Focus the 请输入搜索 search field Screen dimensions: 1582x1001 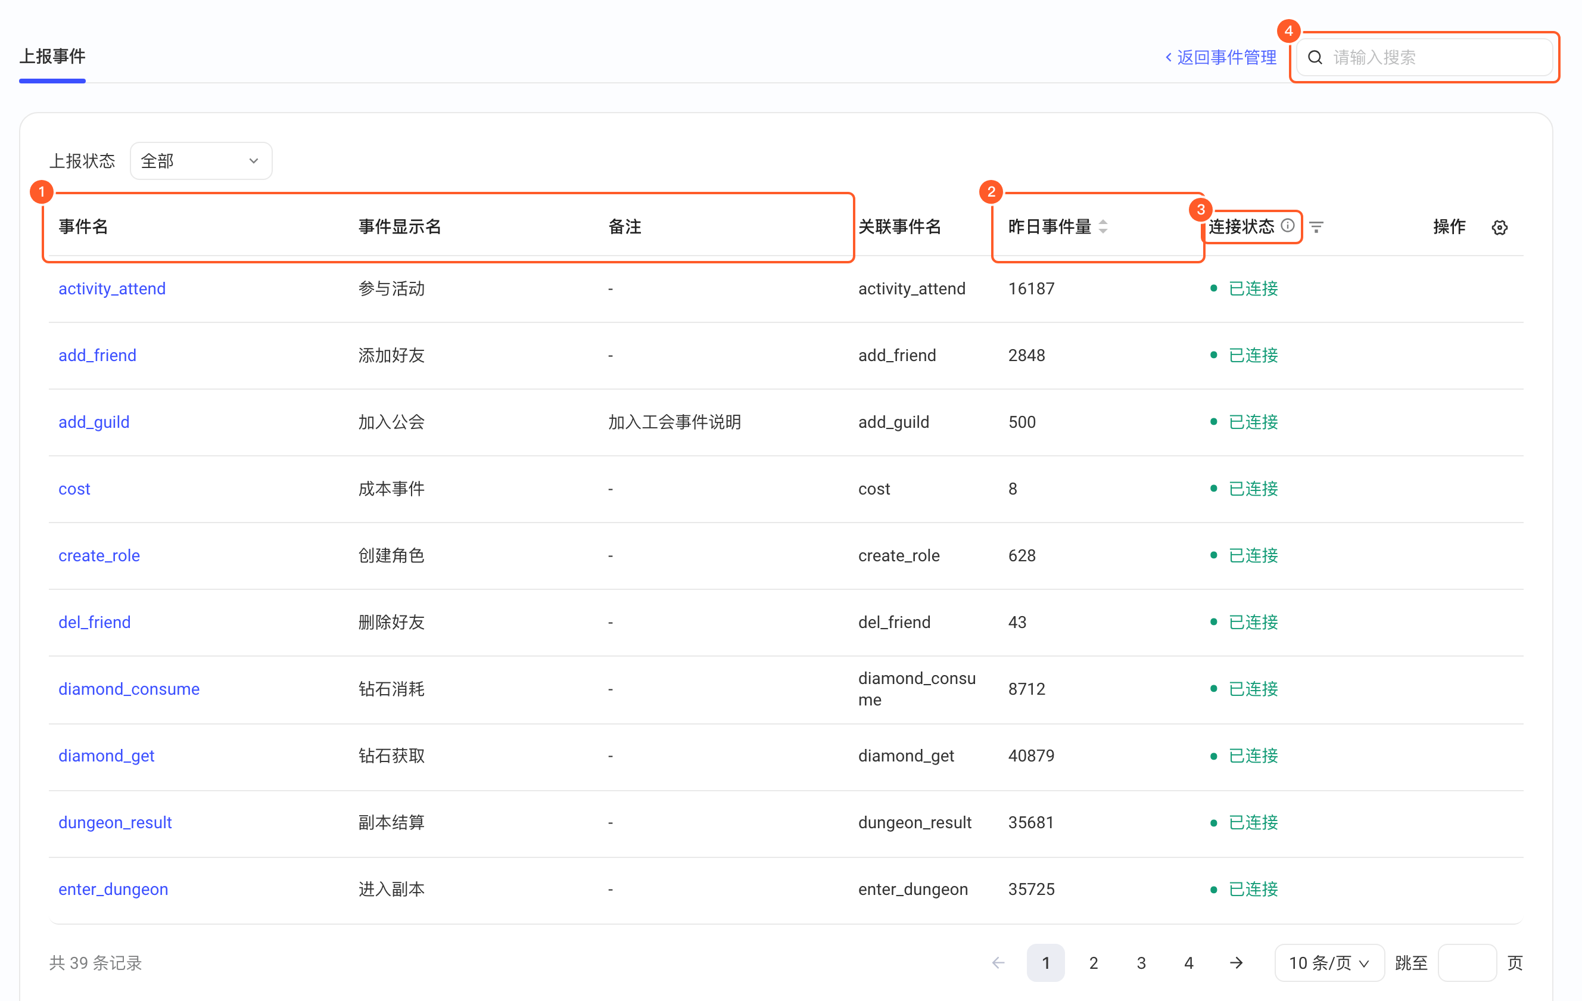coord(1424,57)
